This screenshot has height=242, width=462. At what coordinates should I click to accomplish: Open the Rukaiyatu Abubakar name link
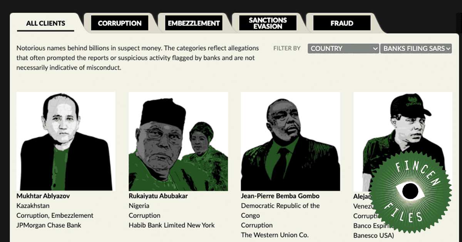point(159,196)
